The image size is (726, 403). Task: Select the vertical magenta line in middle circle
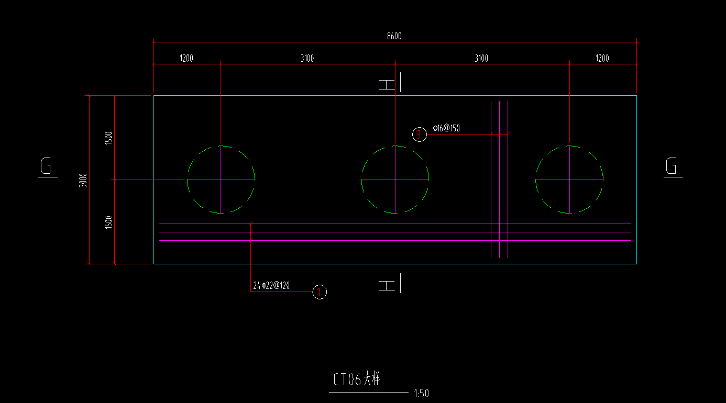pos(395,180)
